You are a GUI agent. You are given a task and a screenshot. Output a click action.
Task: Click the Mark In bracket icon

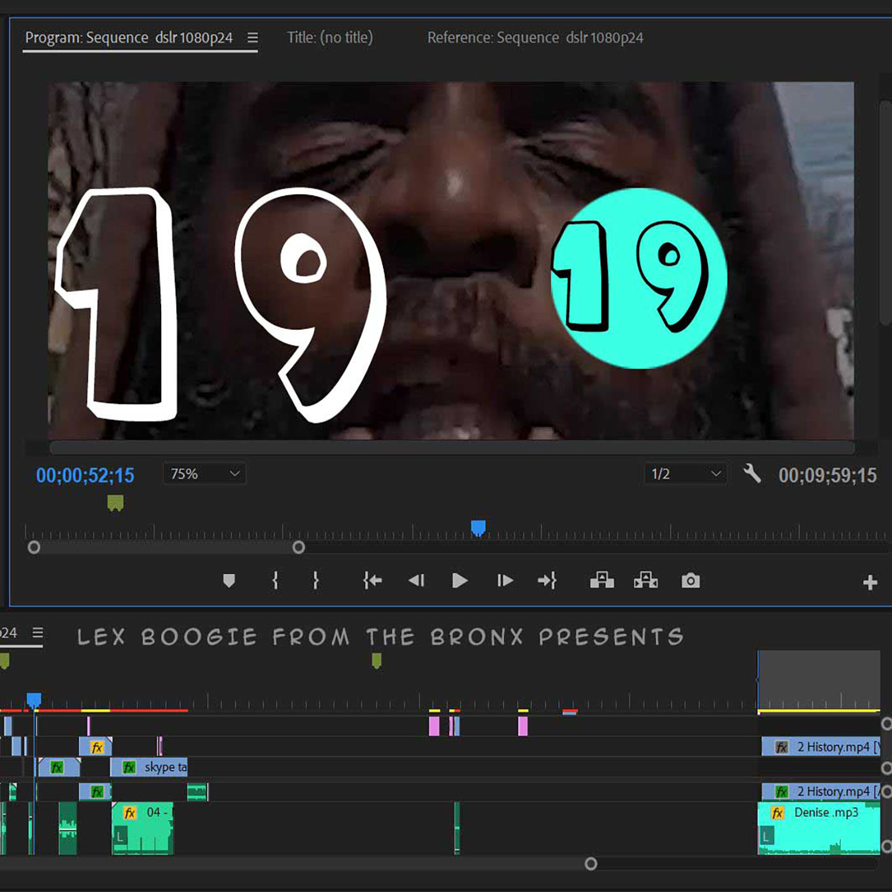click(x=275, y=580)
